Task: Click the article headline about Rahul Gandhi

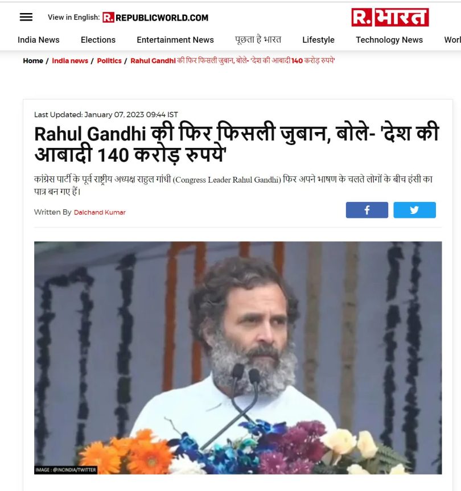Action: (236, 143)
